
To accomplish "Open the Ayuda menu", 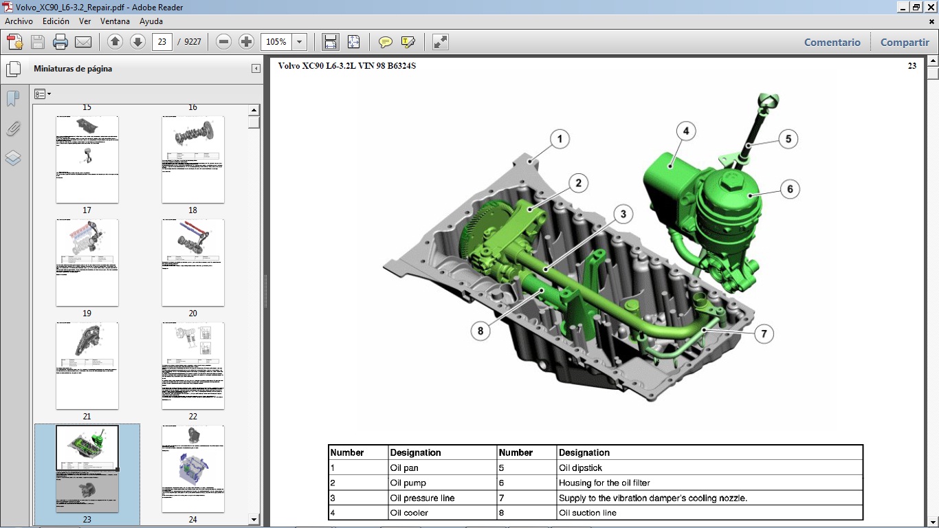I will 151,21.
